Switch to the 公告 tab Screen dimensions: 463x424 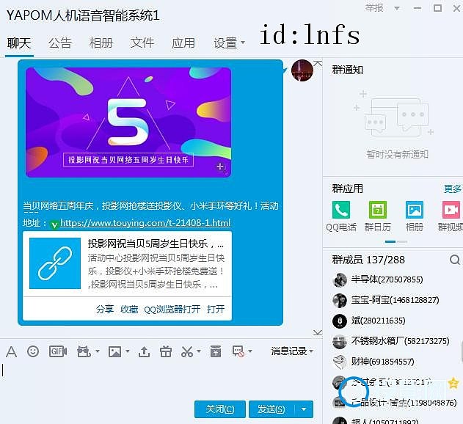click(60, 43)
